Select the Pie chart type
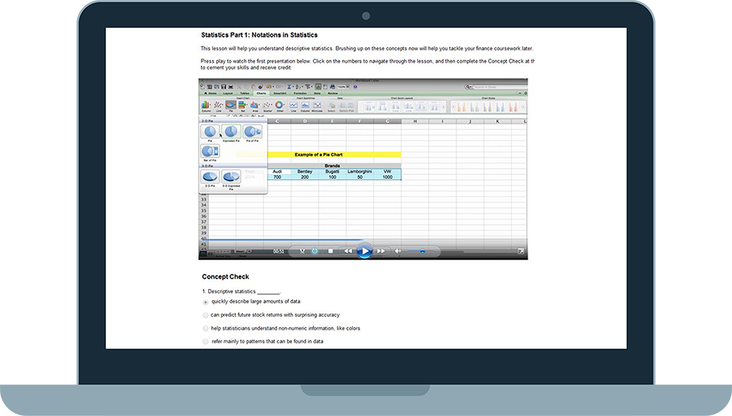 coord(210,132)
